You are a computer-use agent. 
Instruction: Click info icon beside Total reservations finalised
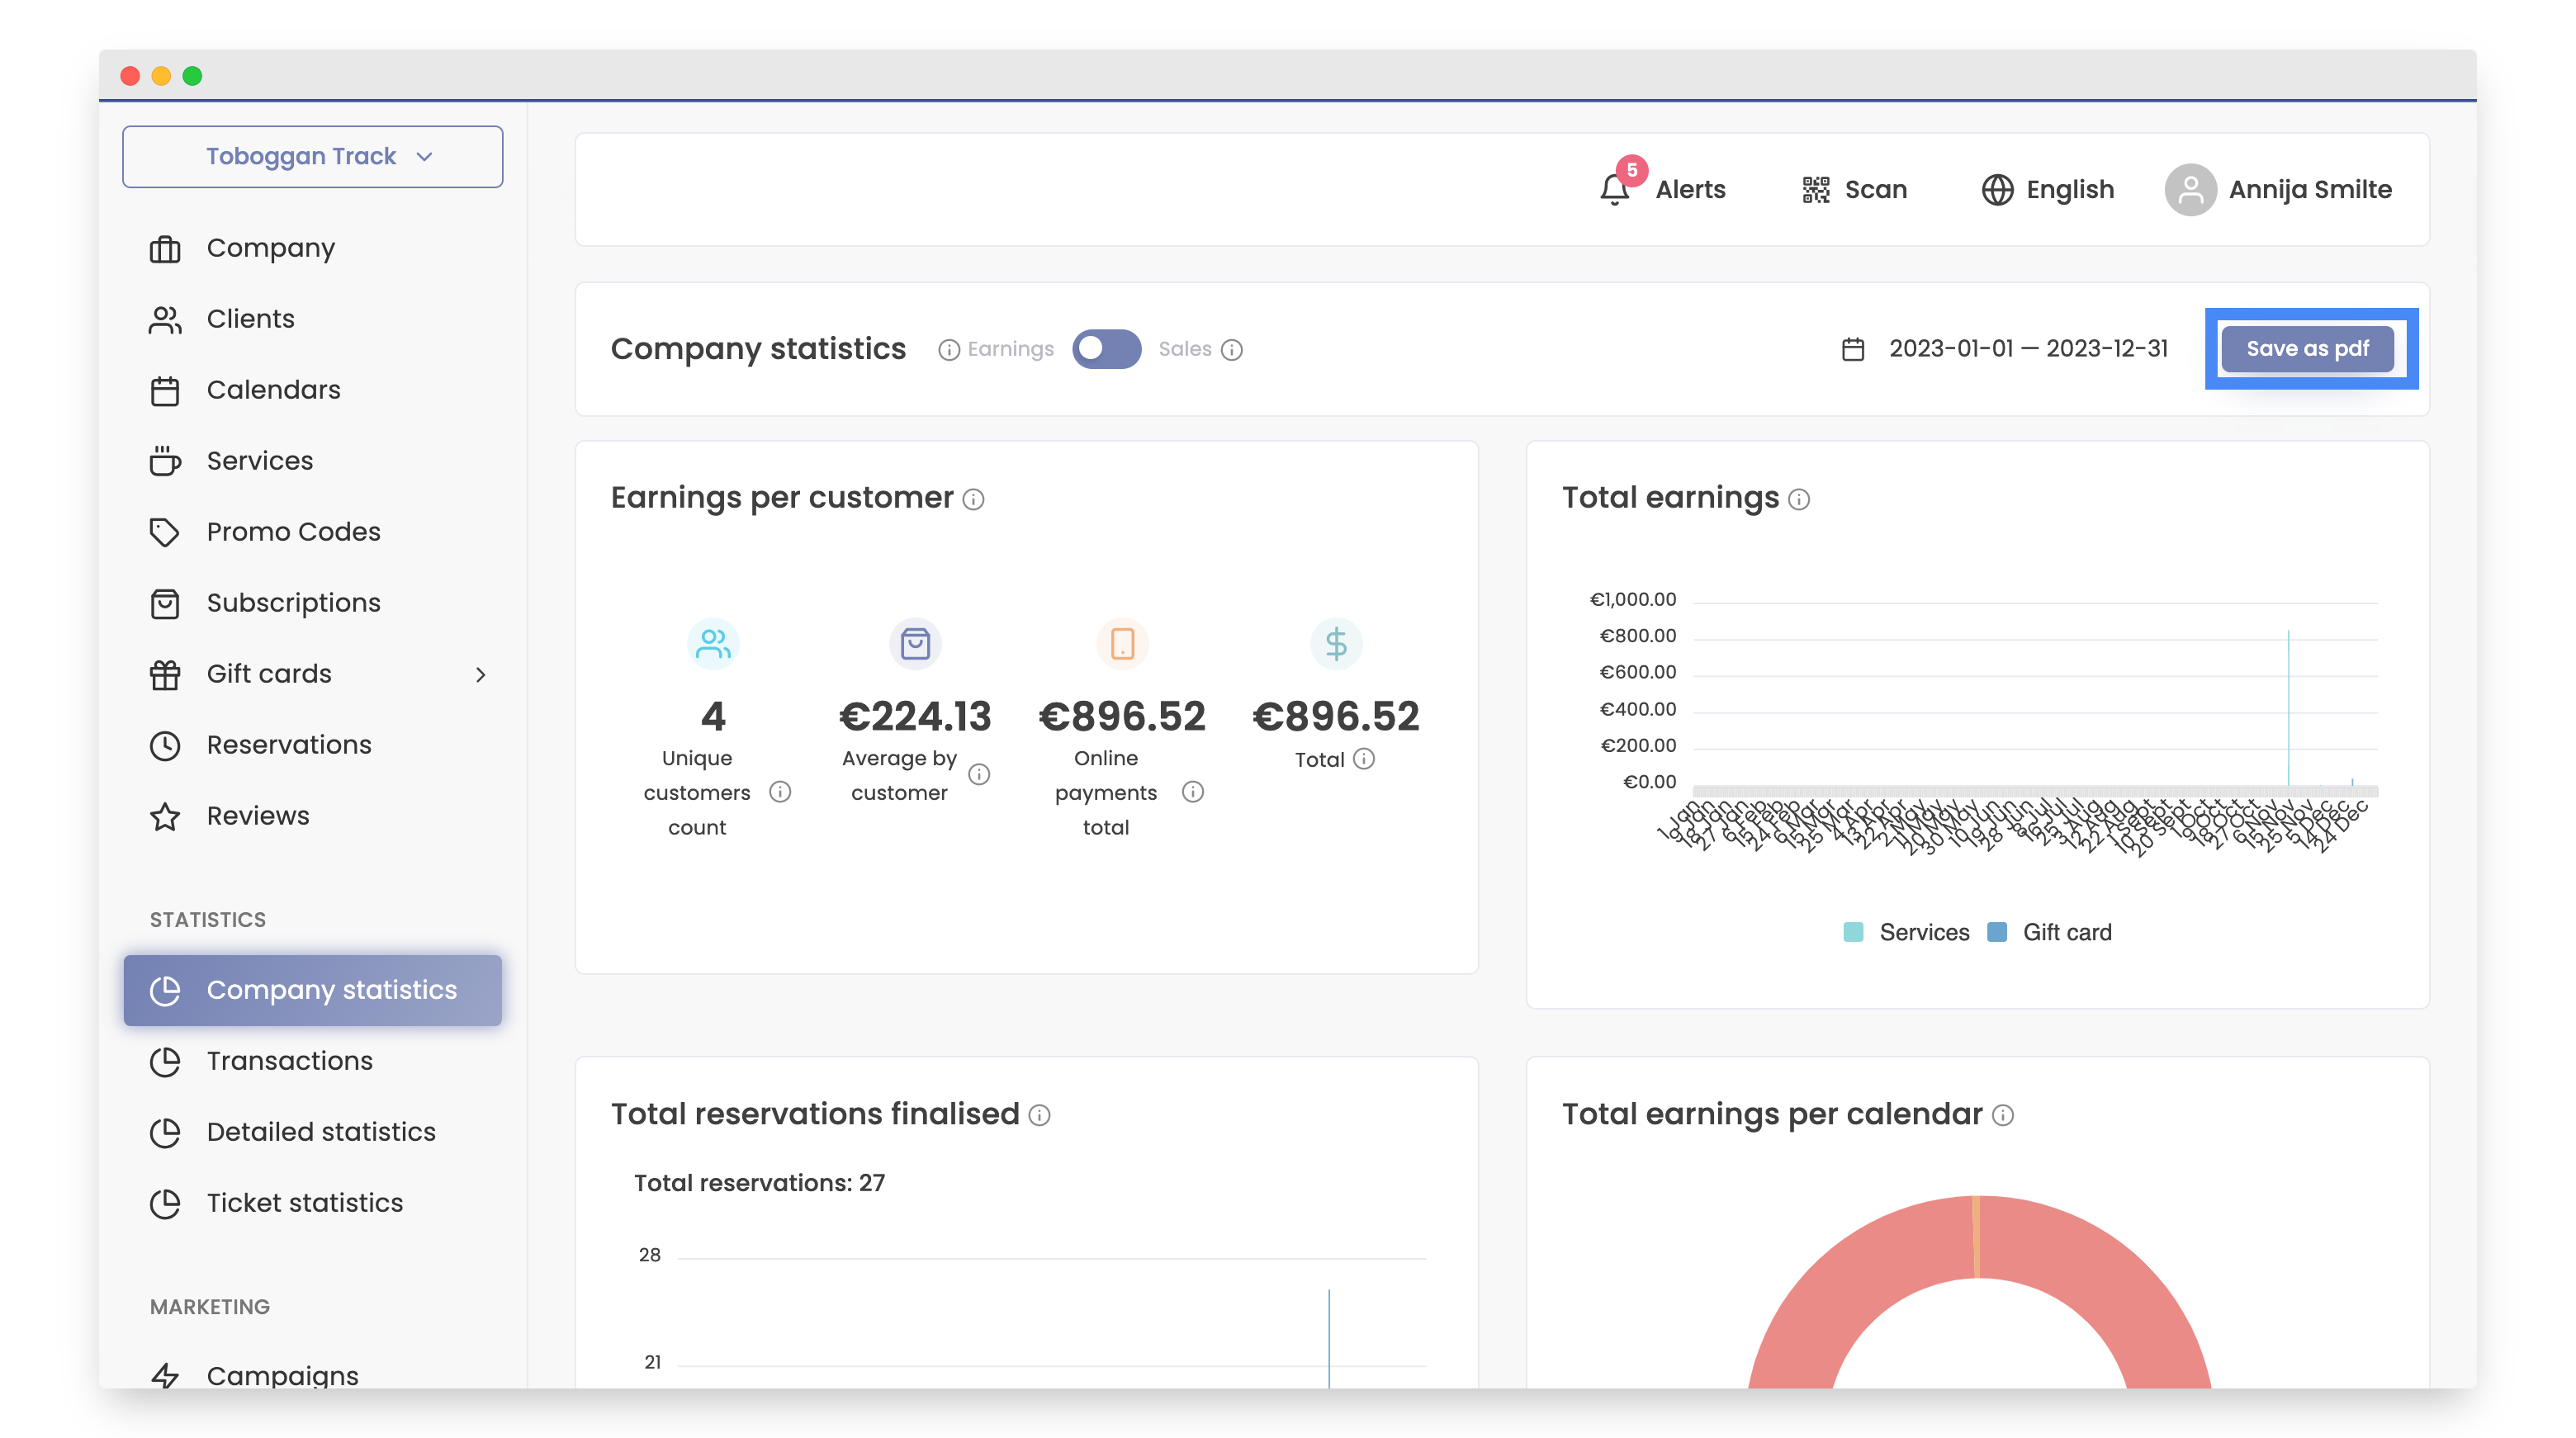point(1039,1115)
